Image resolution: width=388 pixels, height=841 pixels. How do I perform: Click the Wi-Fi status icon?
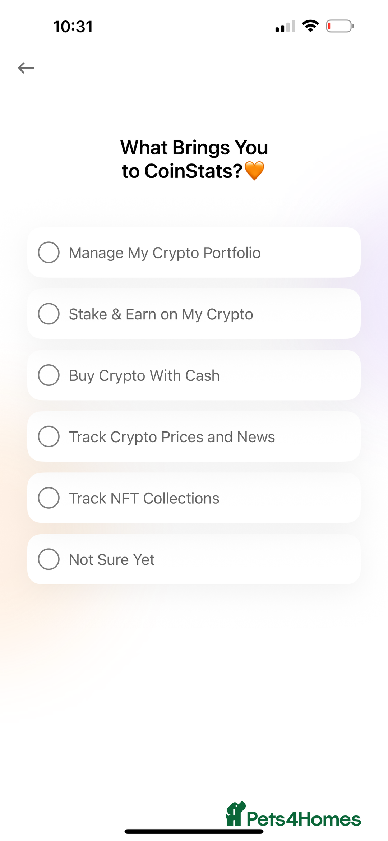click(x=310, y=26)
